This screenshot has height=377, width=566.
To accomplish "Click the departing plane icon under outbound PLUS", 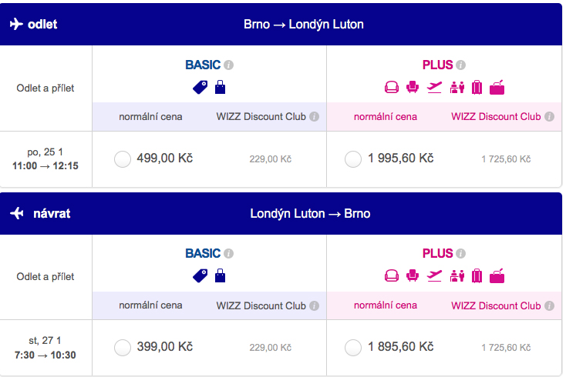I will (x=434, y=87).
